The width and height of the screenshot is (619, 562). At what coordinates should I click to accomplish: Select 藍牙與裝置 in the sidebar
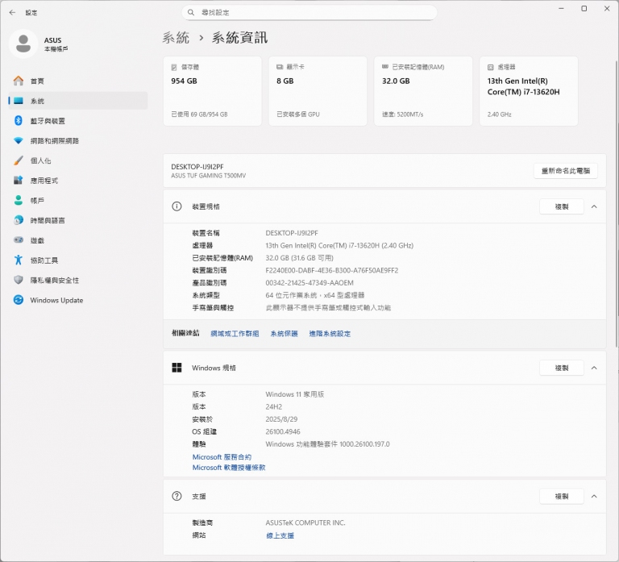(78, 120)
